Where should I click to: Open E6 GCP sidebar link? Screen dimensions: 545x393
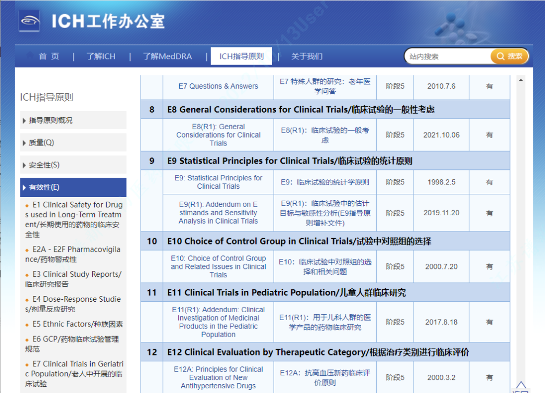72,344
